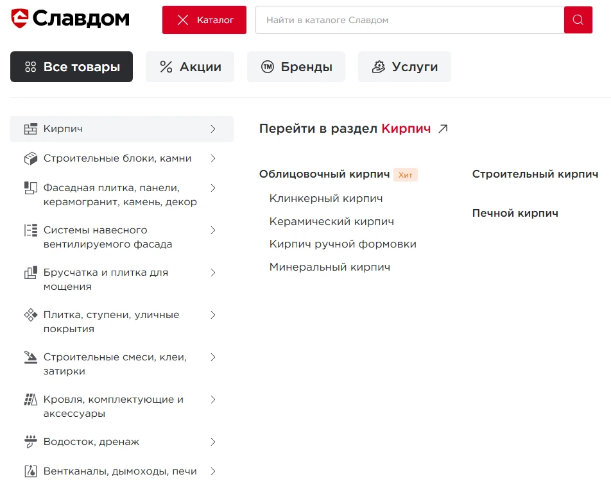Expand the Системы навесного вентилируемого фасада chevron

pyautogui.click(x=213, y=230)
